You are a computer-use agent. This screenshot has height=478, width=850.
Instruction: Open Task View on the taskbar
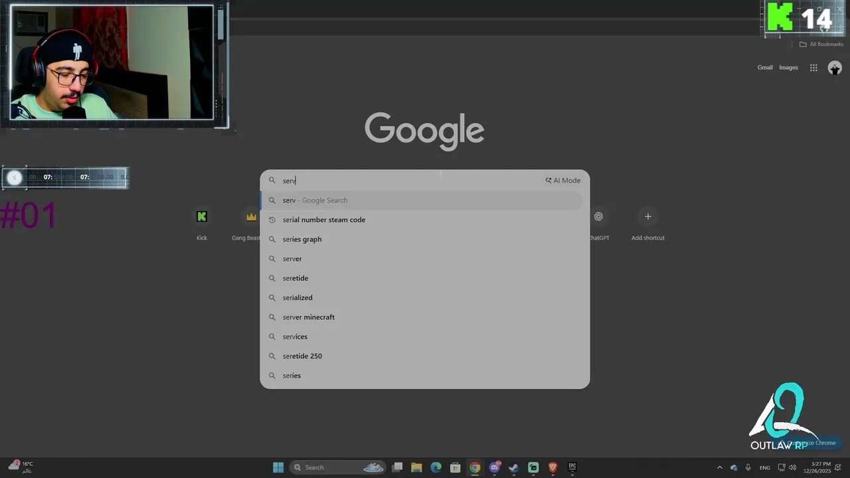(x=397, y=467)
